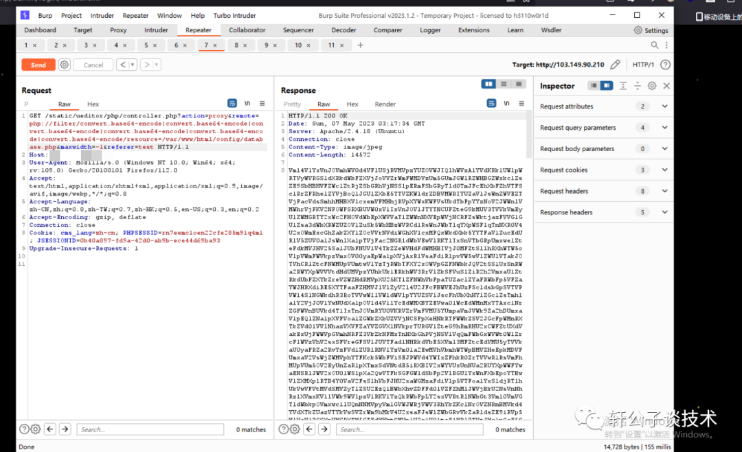Switch to Repeater tab 10
The height and width of the screenshot is (452, 742).
tap(298, 45)
